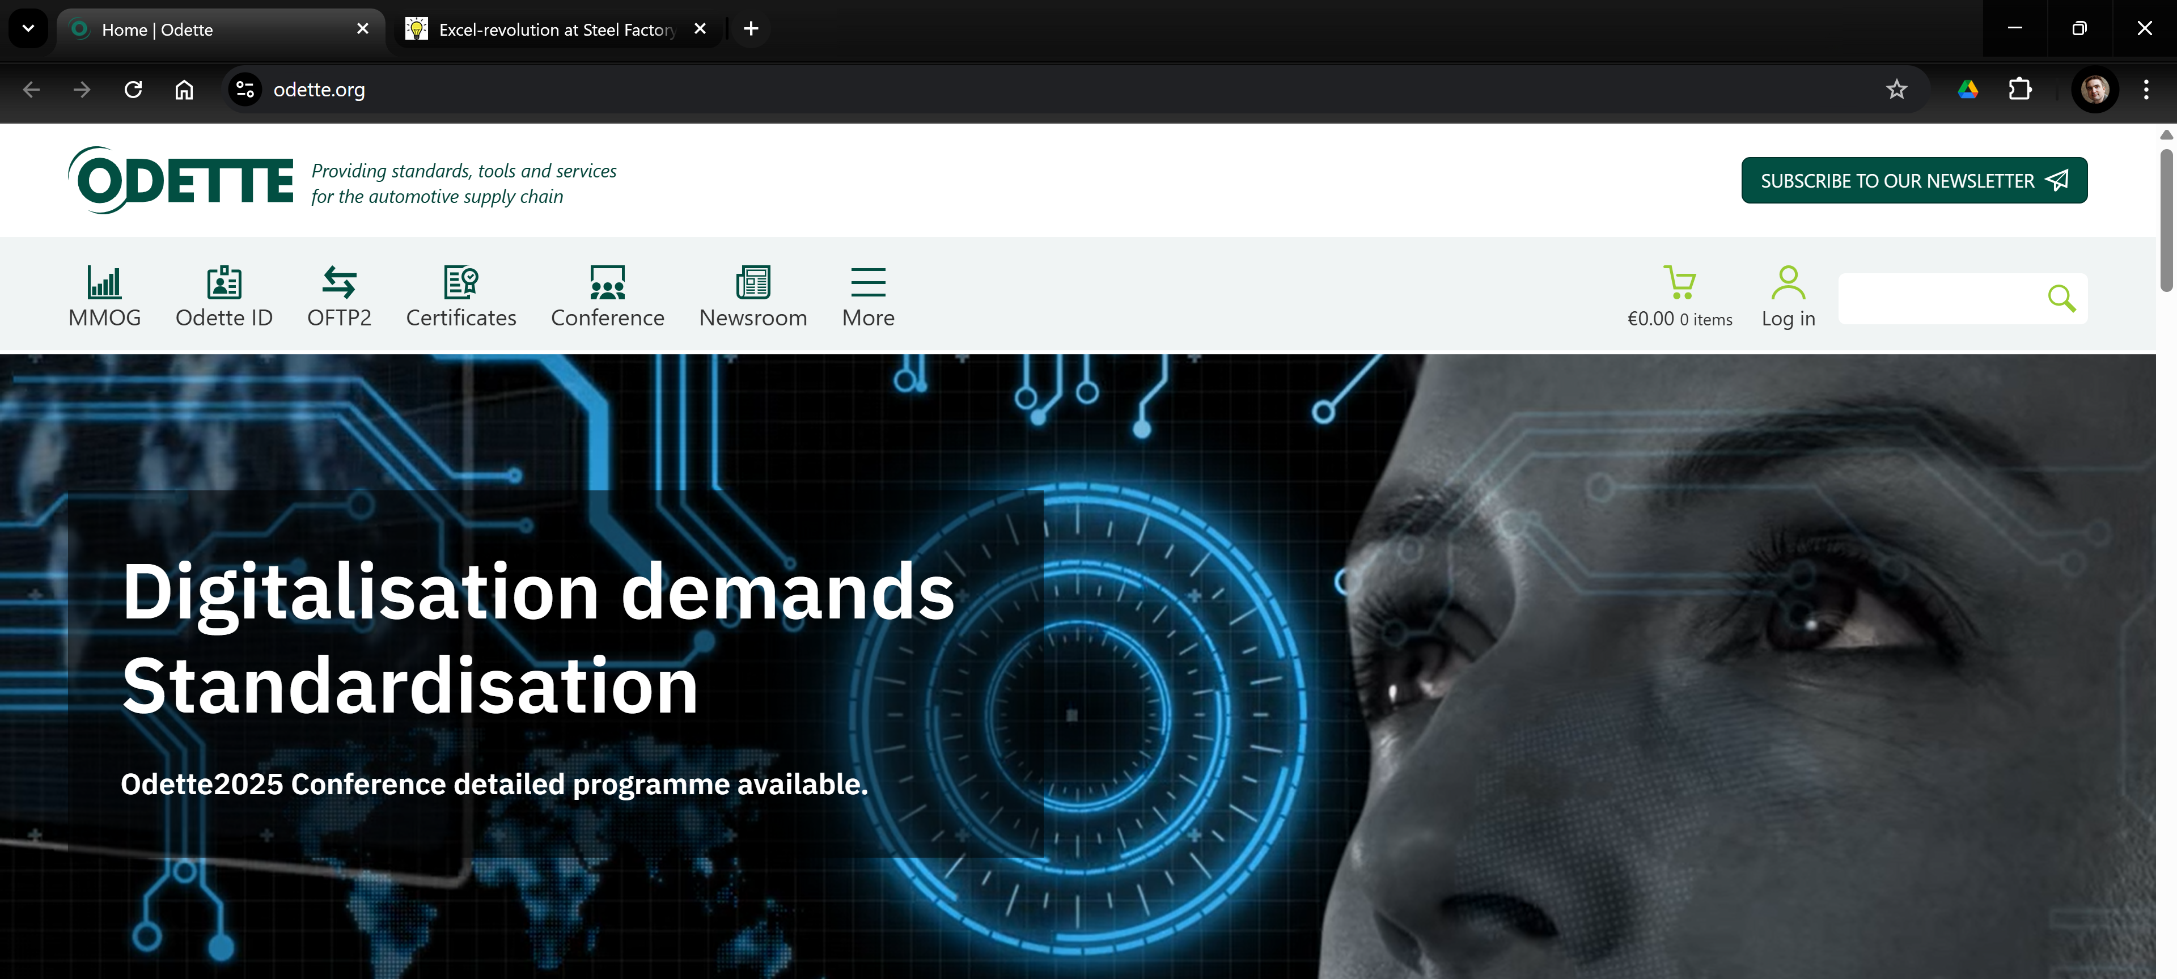The image size is (2177, 979).
Task: Click the Log in user icon
Action: click(x=1788, y=282)
